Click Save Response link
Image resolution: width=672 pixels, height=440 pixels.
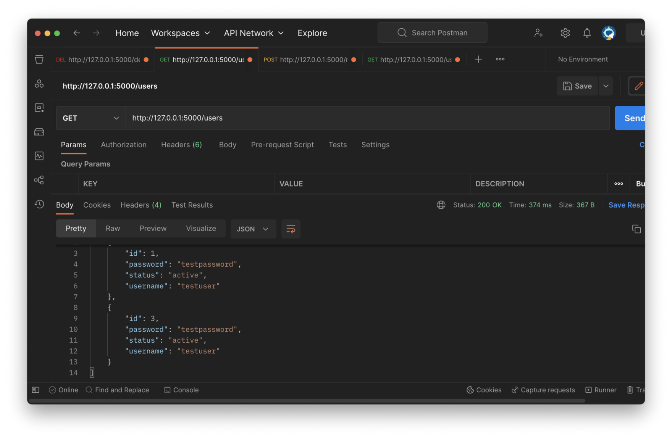click(626, 205)
